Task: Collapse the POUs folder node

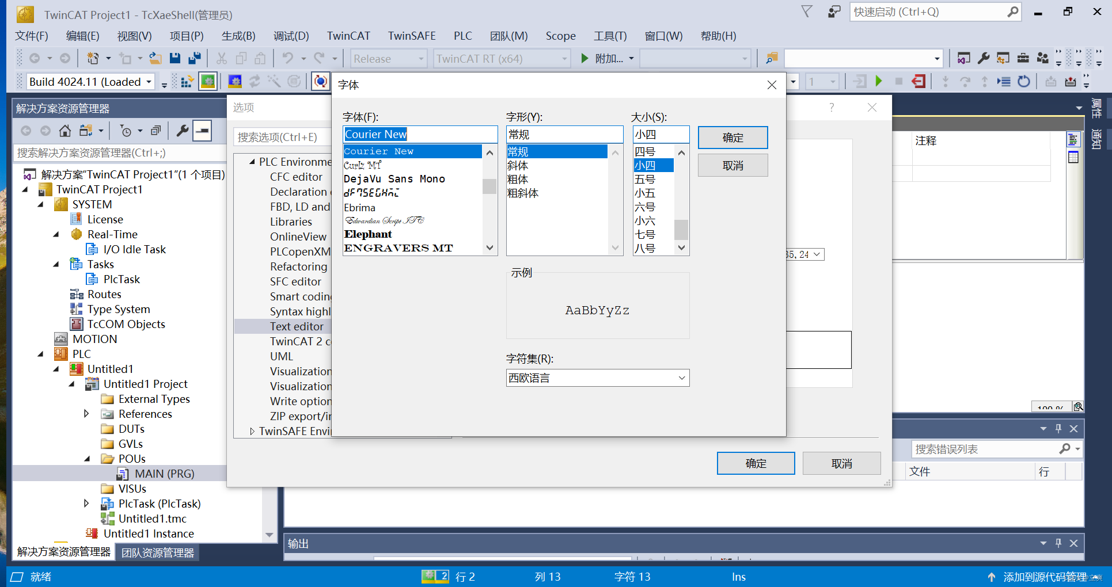Action: [x=86, y=459]
